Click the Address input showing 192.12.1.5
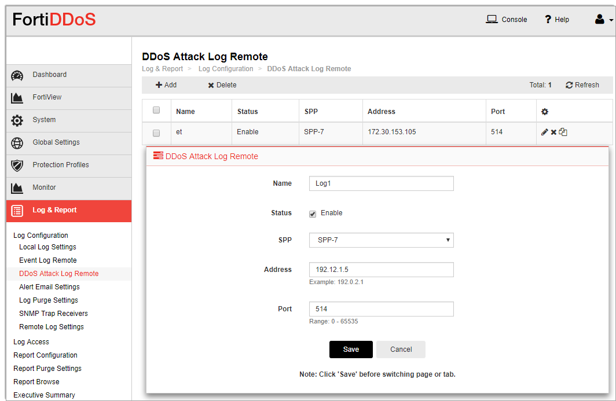 pos(381,269)
